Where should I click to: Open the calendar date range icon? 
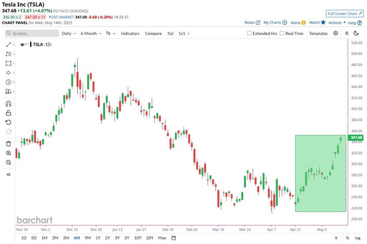(174, 238)
